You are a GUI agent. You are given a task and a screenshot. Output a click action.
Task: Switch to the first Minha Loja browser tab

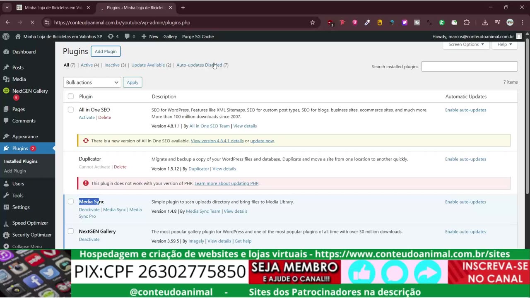(53, 7)
